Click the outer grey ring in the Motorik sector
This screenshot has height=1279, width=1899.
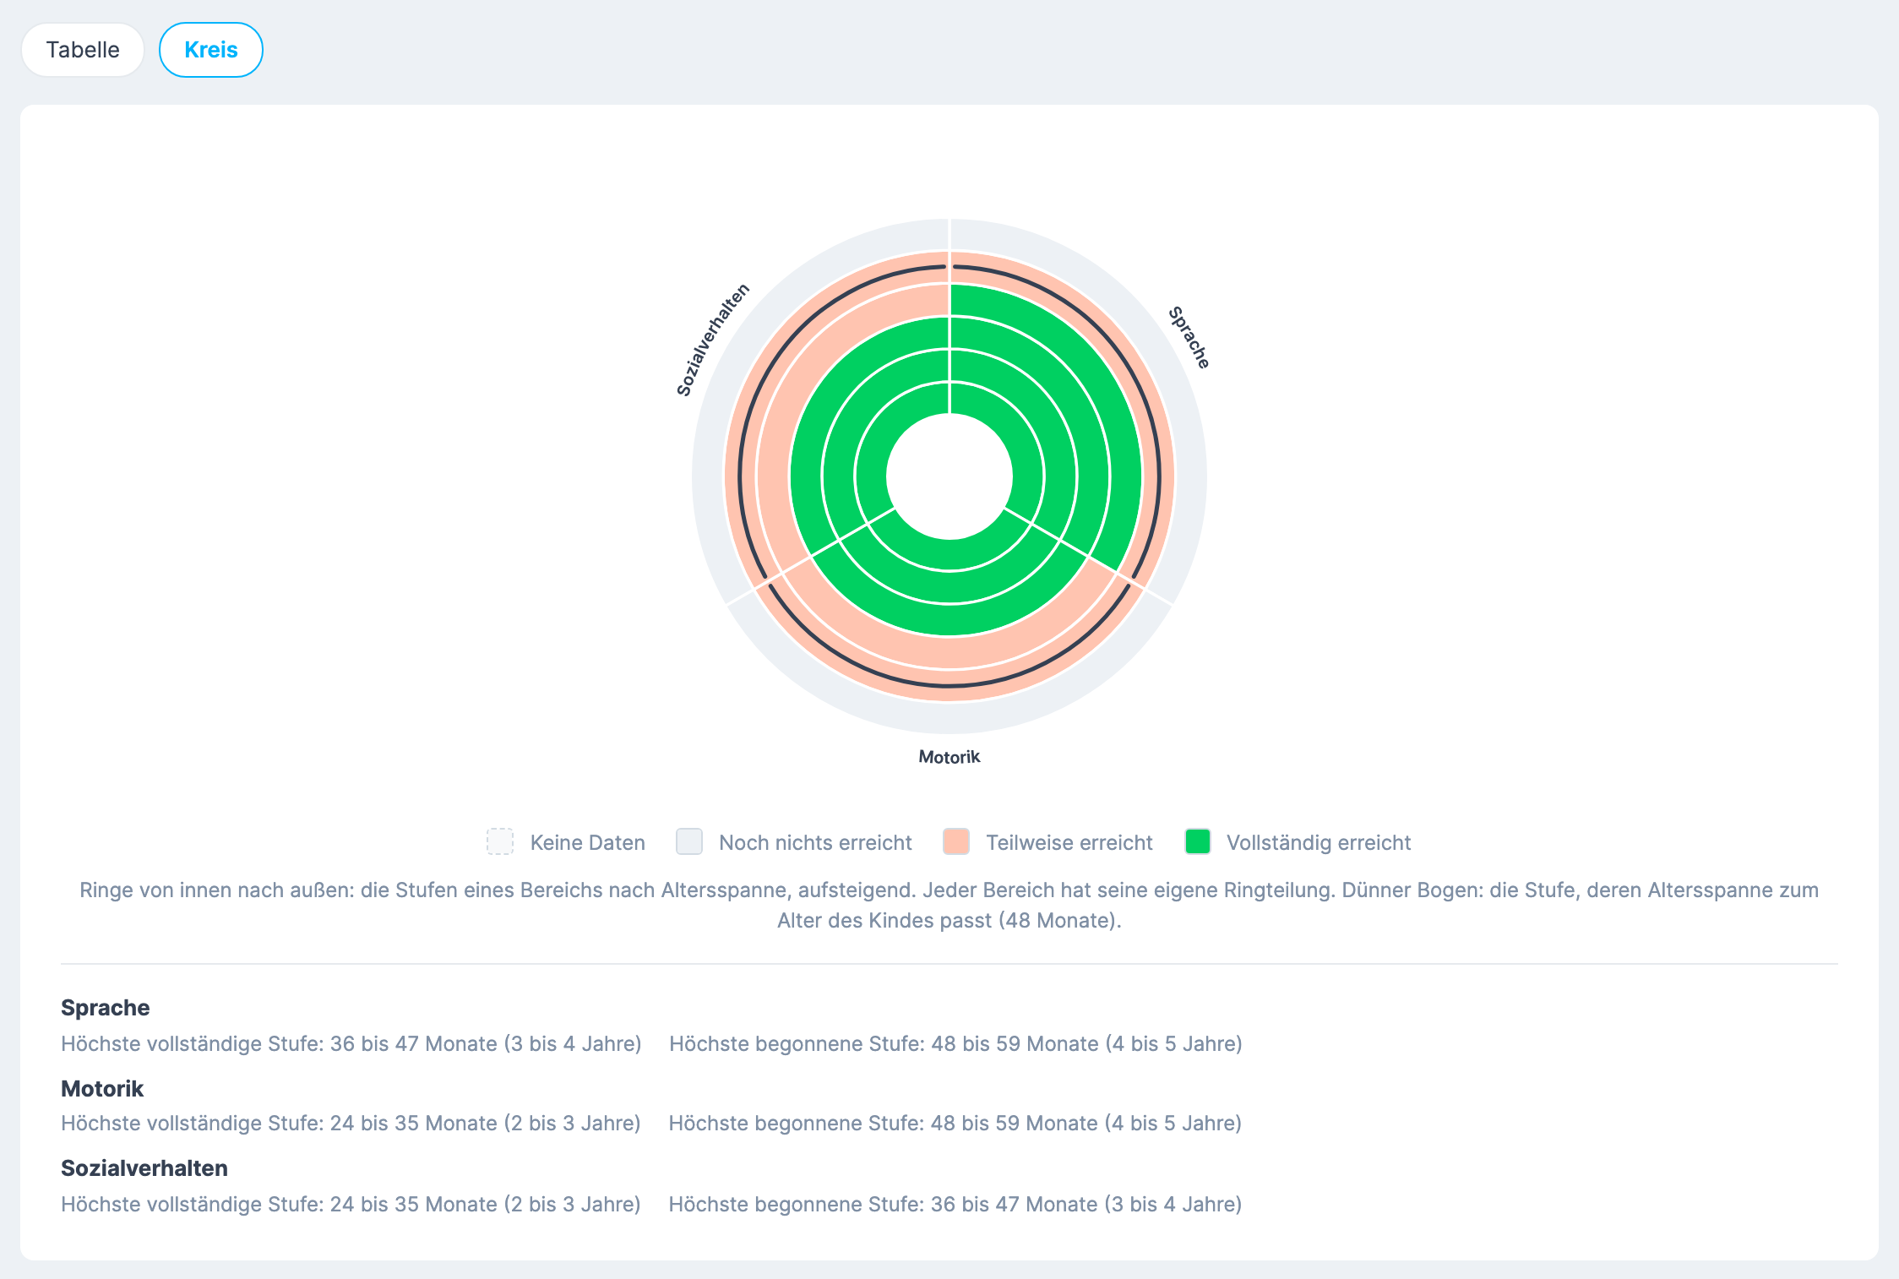(x=949, y=718)
